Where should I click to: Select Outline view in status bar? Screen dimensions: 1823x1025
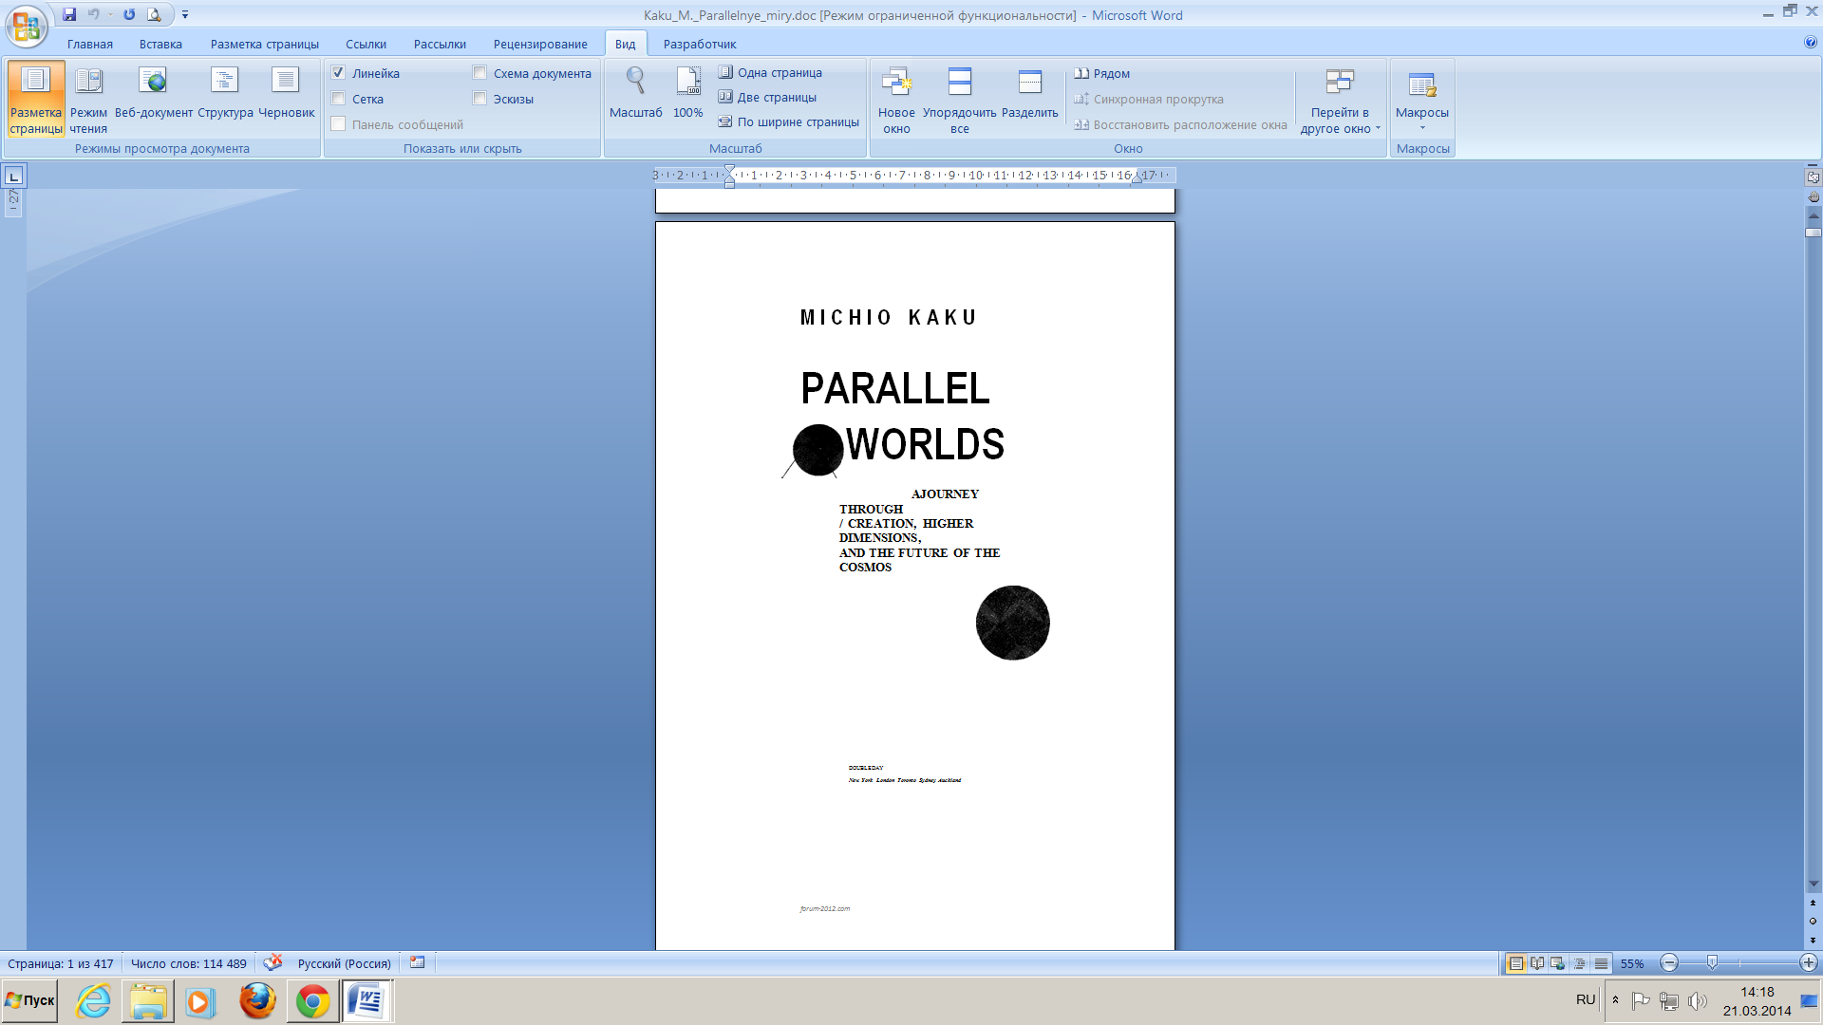pos(1580,963)
